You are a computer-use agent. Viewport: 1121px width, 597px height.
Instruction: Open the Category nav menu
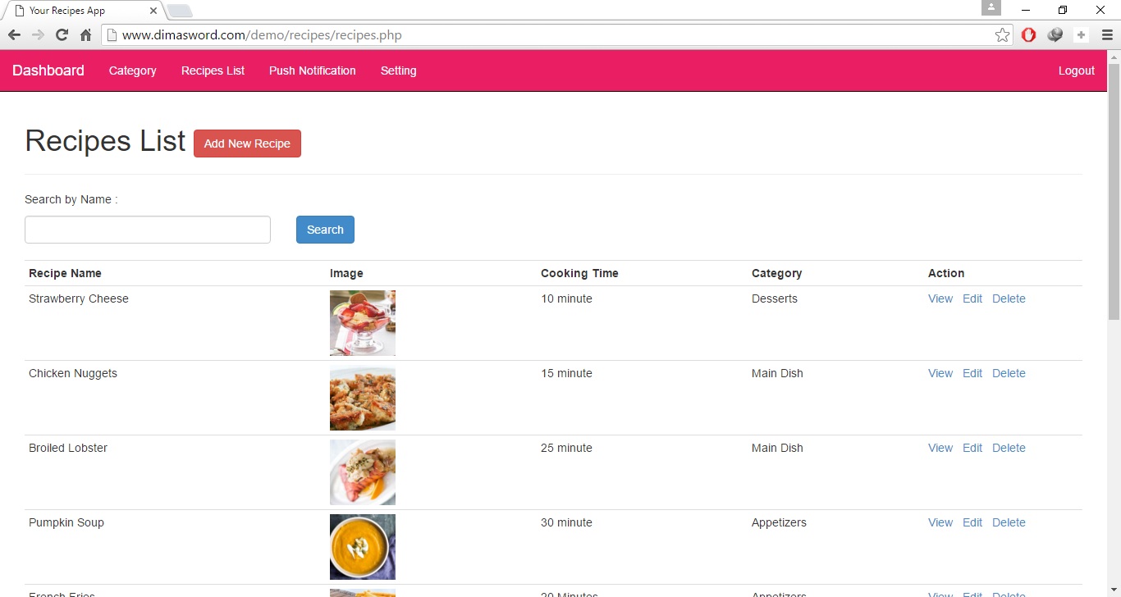pos(132,71)
